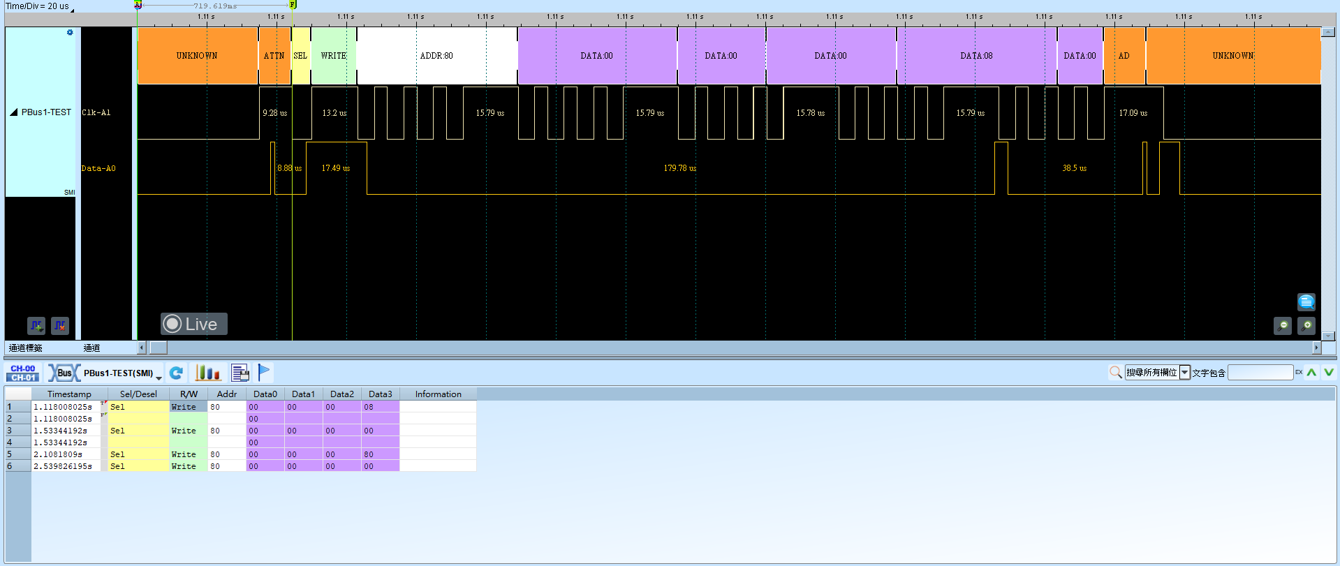The width and height of the screenshot is (1340, 566).
Task: Select the DATA:08 decode segment
Action: (976, 56)
